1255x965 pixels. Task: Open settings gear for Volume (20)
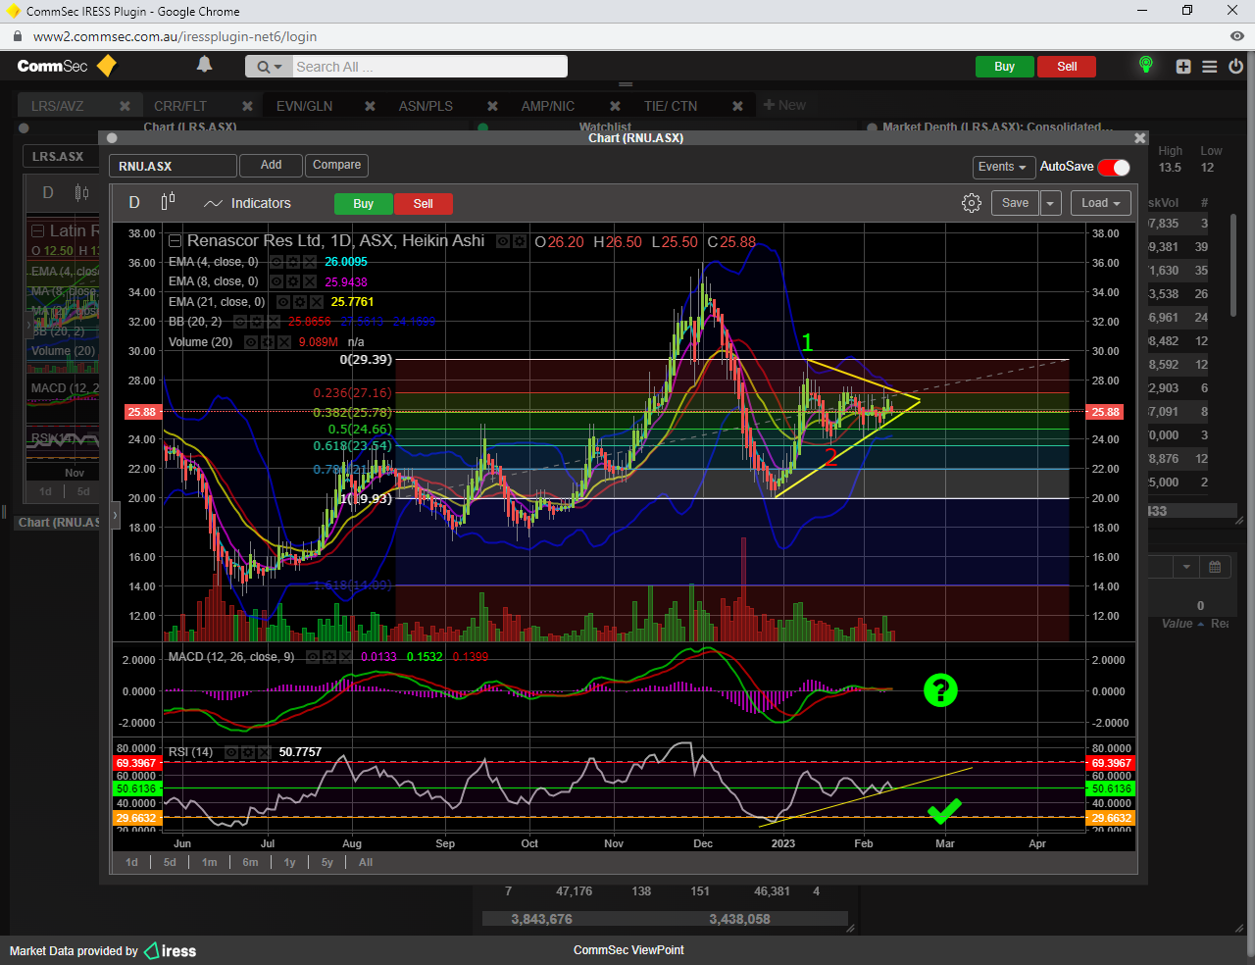coord(267,342)
